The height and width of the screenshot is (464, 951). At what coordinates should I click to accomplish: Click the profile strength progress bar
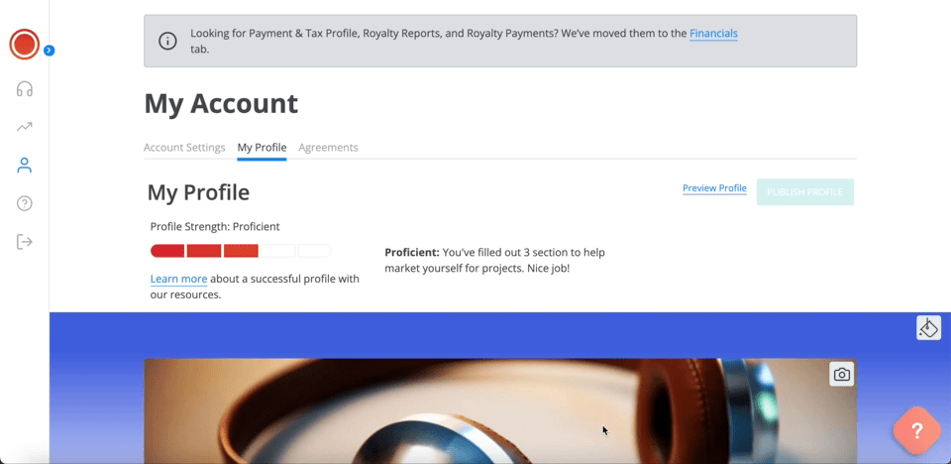(241, 251)
